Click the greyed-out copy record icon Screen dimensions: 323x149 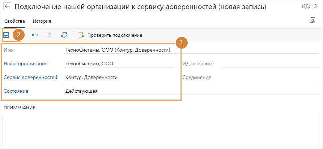point(50,35)
